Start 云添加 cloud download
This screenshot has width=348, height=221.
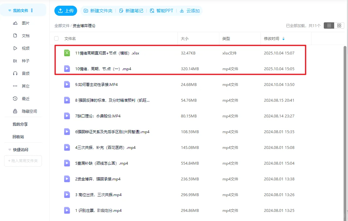coord(189,10)
